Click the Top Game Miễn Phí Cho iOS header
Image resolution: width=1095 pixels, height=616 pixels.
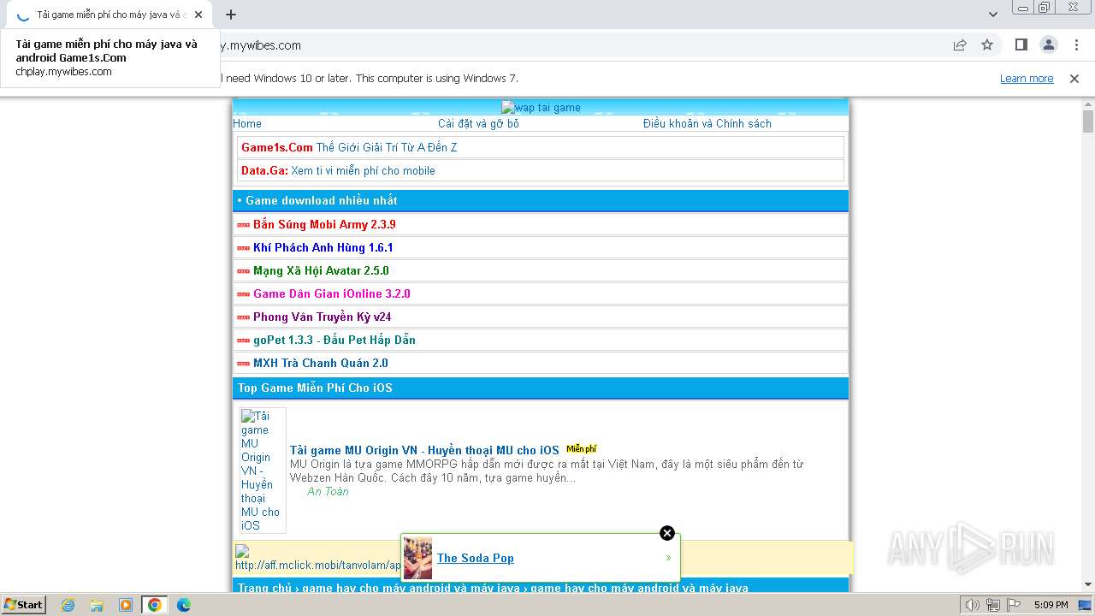[541, 388]
